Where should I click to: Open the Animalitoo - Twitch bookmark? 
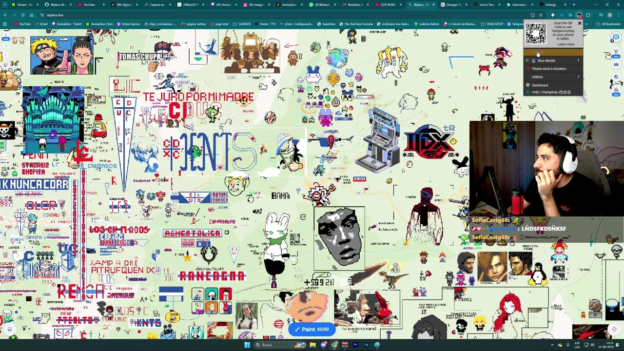(66, 24)
